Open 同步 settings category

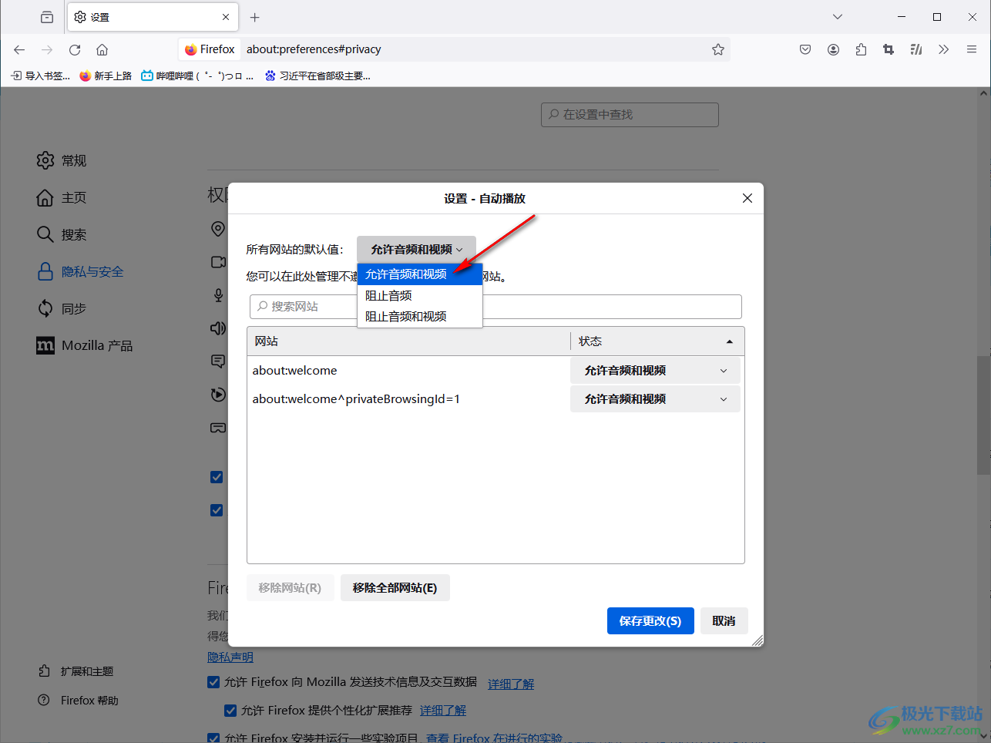[62, 308]
